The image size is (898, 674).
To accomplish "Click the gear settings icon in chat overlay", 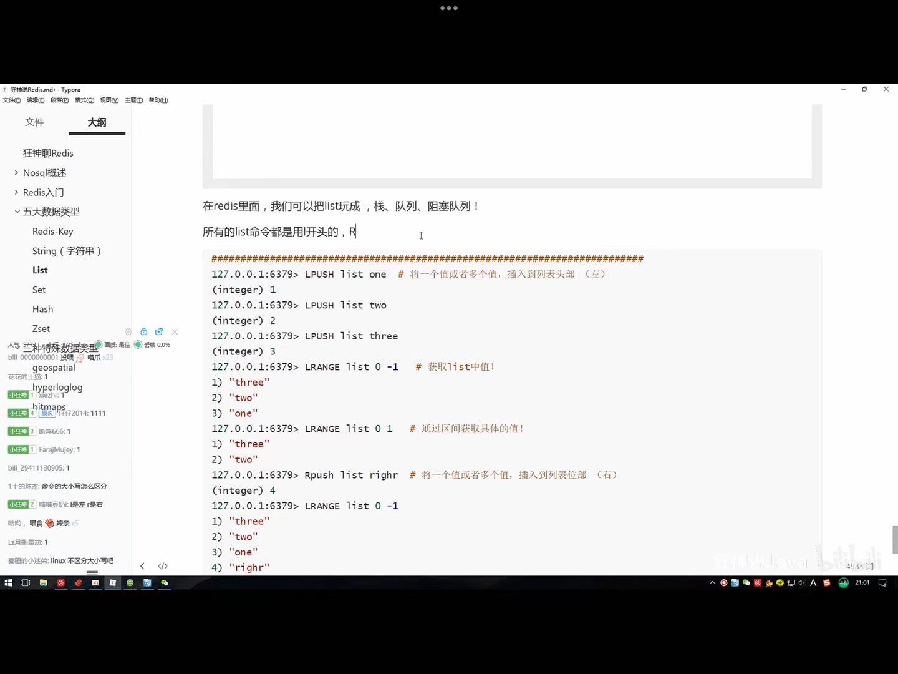I will 128,332.
